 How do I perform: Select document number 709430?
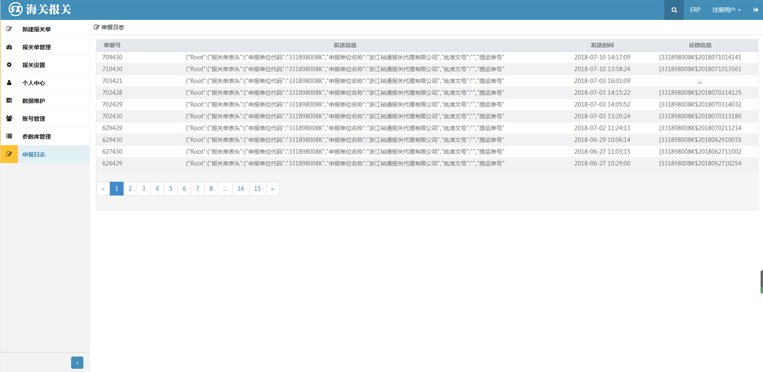[112, 57]
